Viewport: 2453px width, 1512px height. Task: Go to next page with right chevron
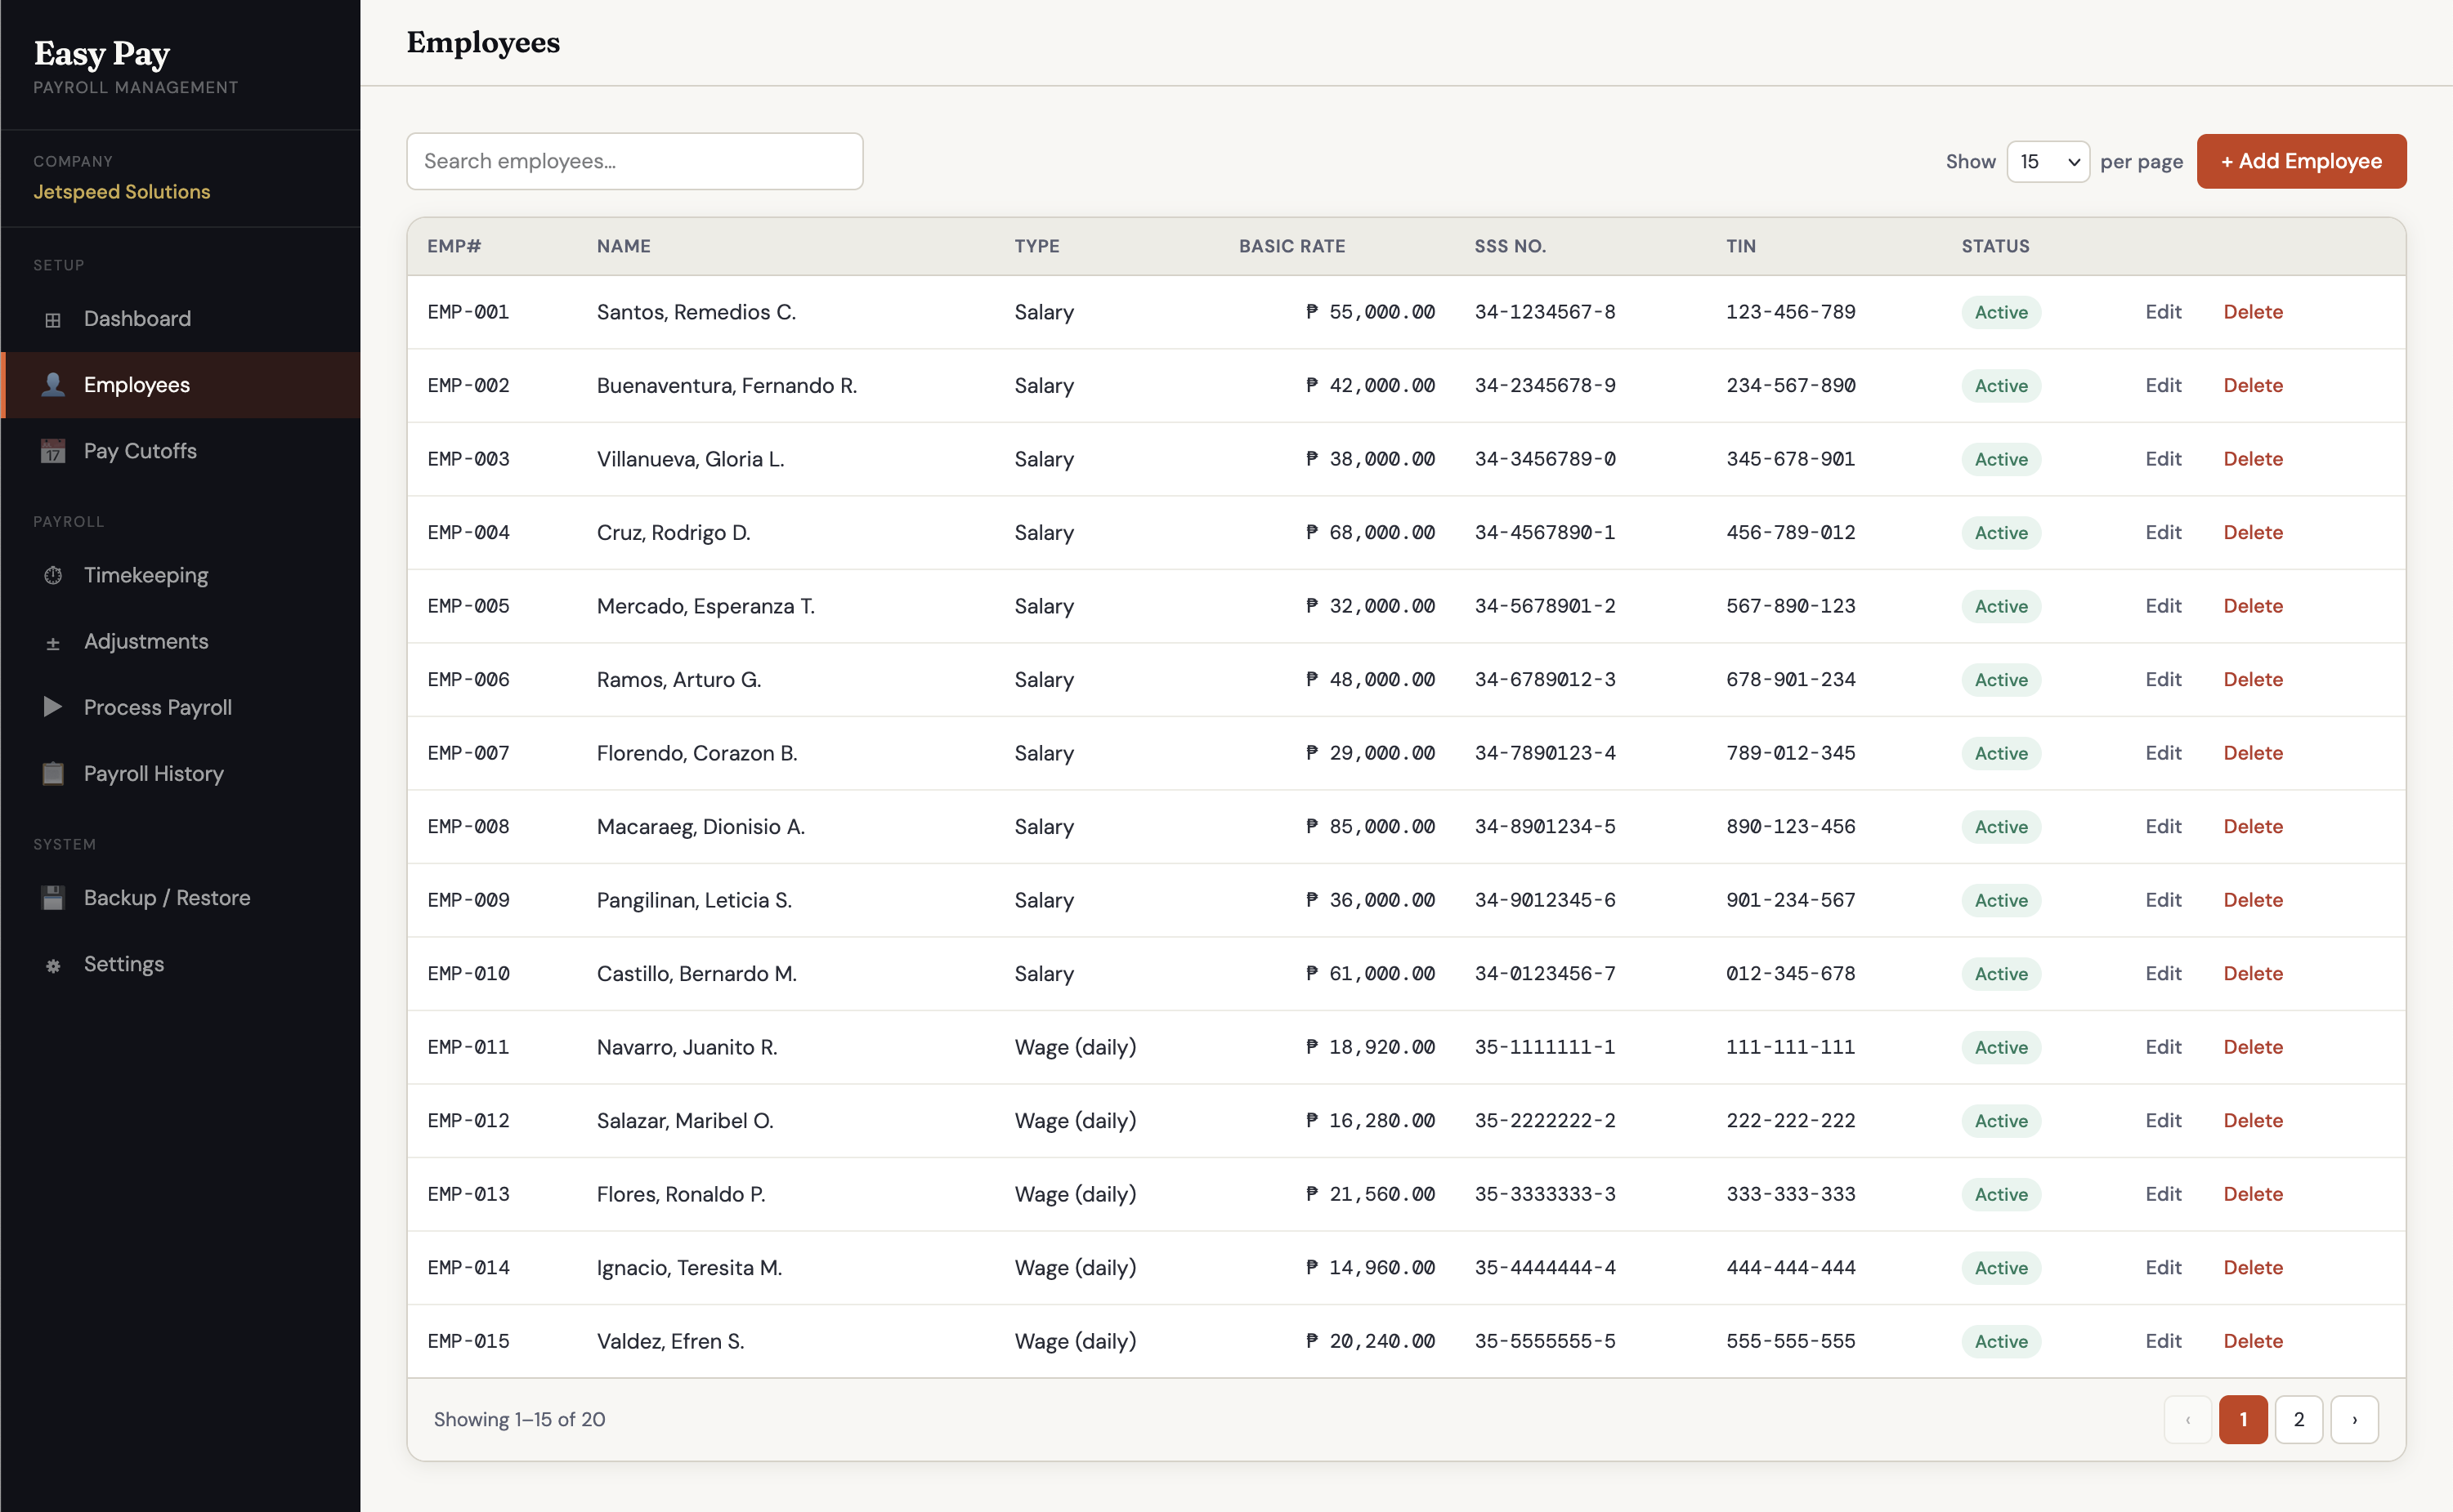pyautogui.click(x=2354, y=1419)
